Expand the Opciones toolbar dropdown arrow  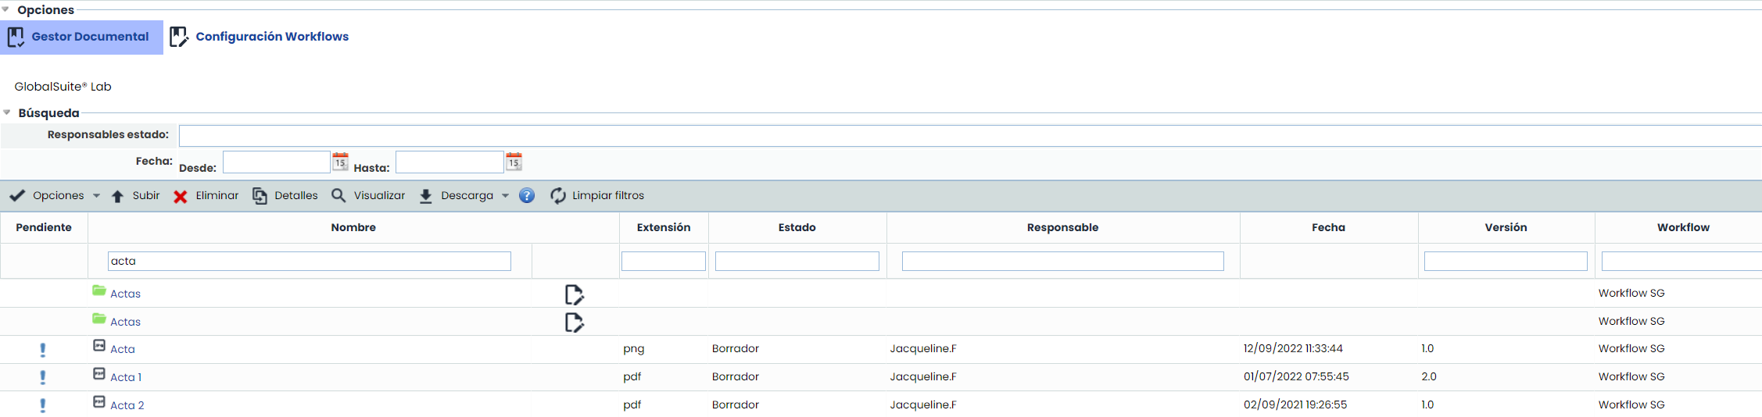point(97,196)
